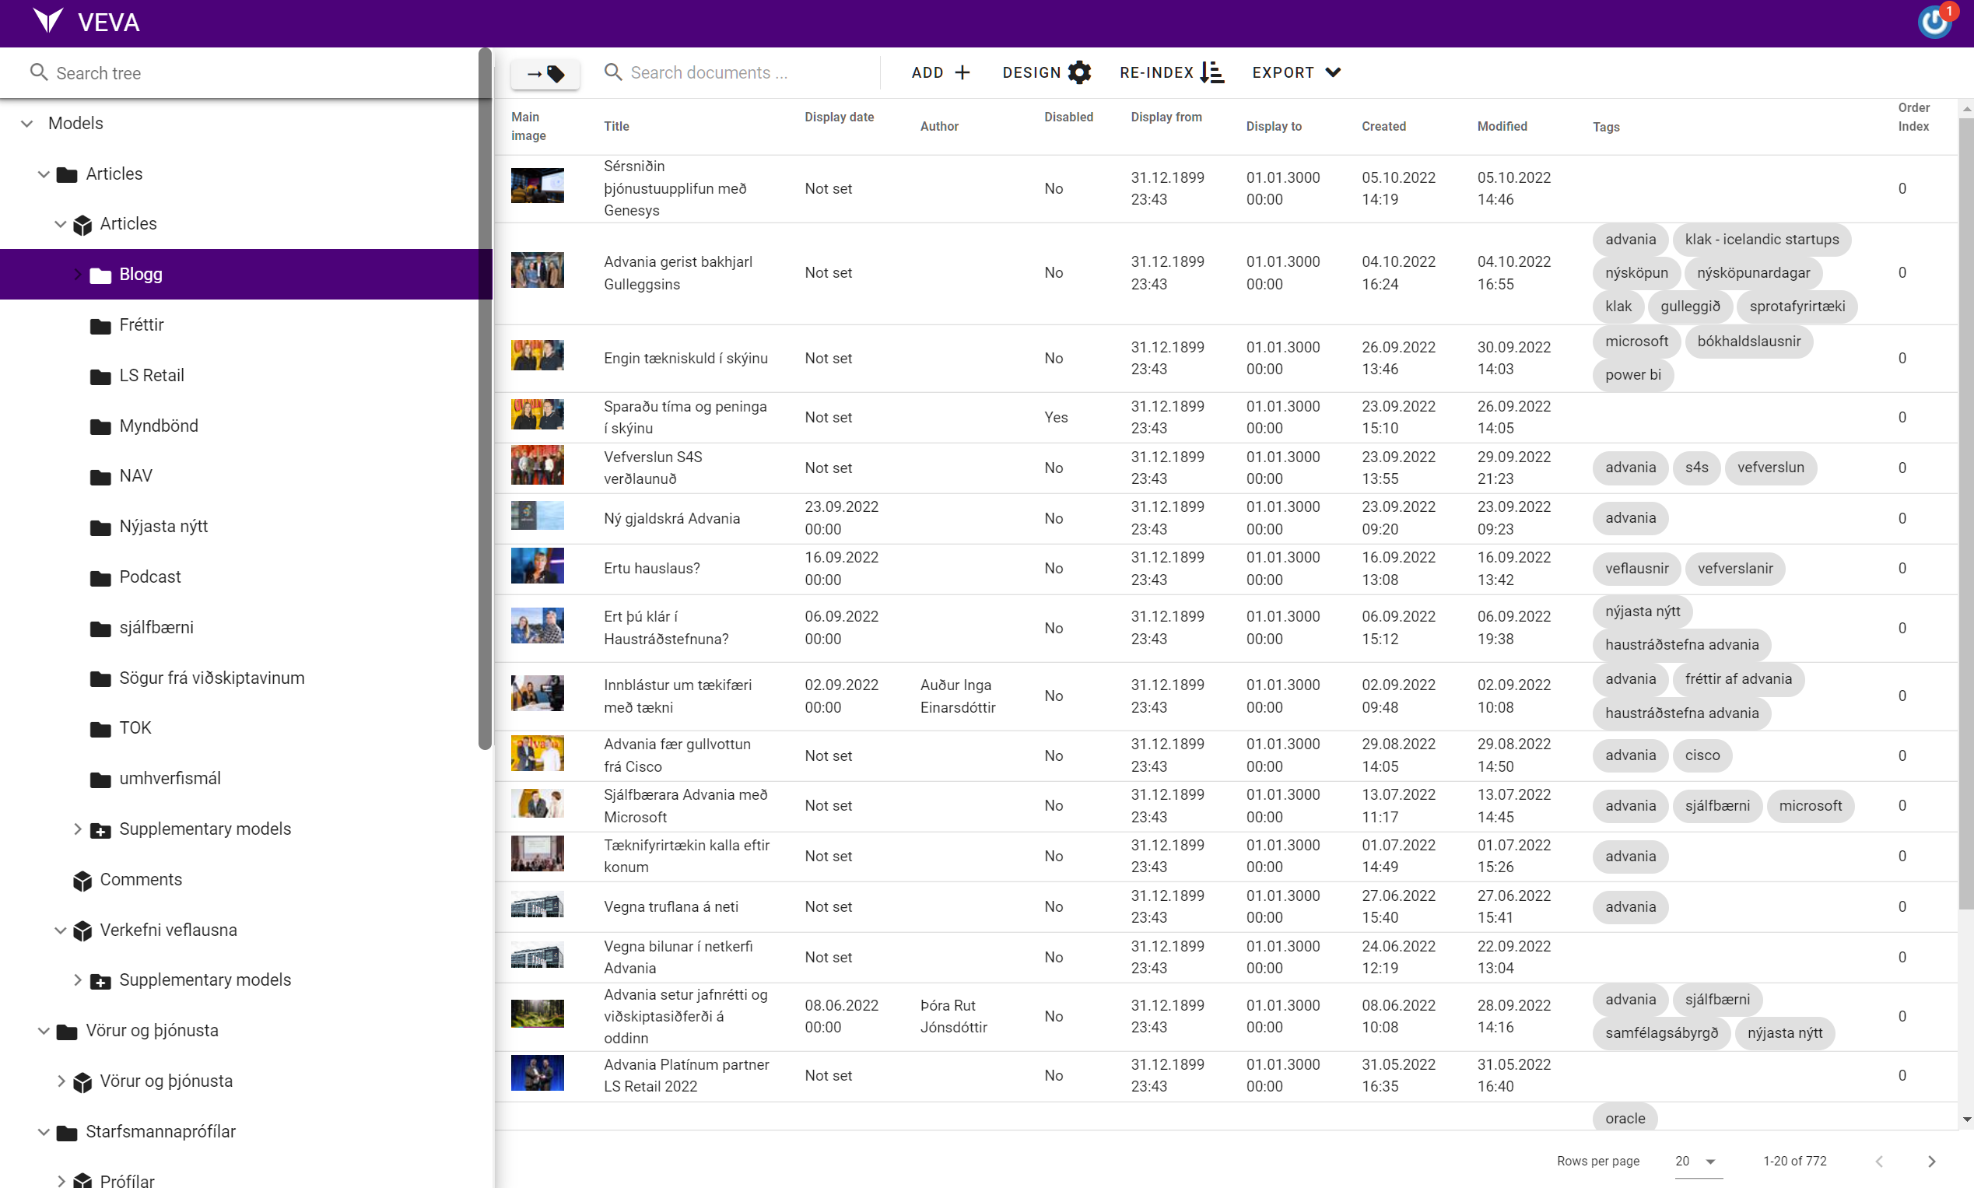Open the power profile icon with notification
Screen dimensions: 1974x1188
coord(1934,22)
